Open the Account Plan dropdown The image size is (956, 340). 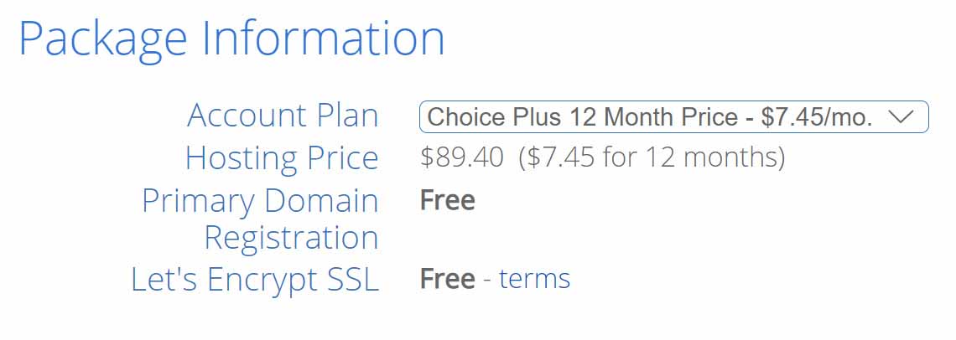point(673,117)
